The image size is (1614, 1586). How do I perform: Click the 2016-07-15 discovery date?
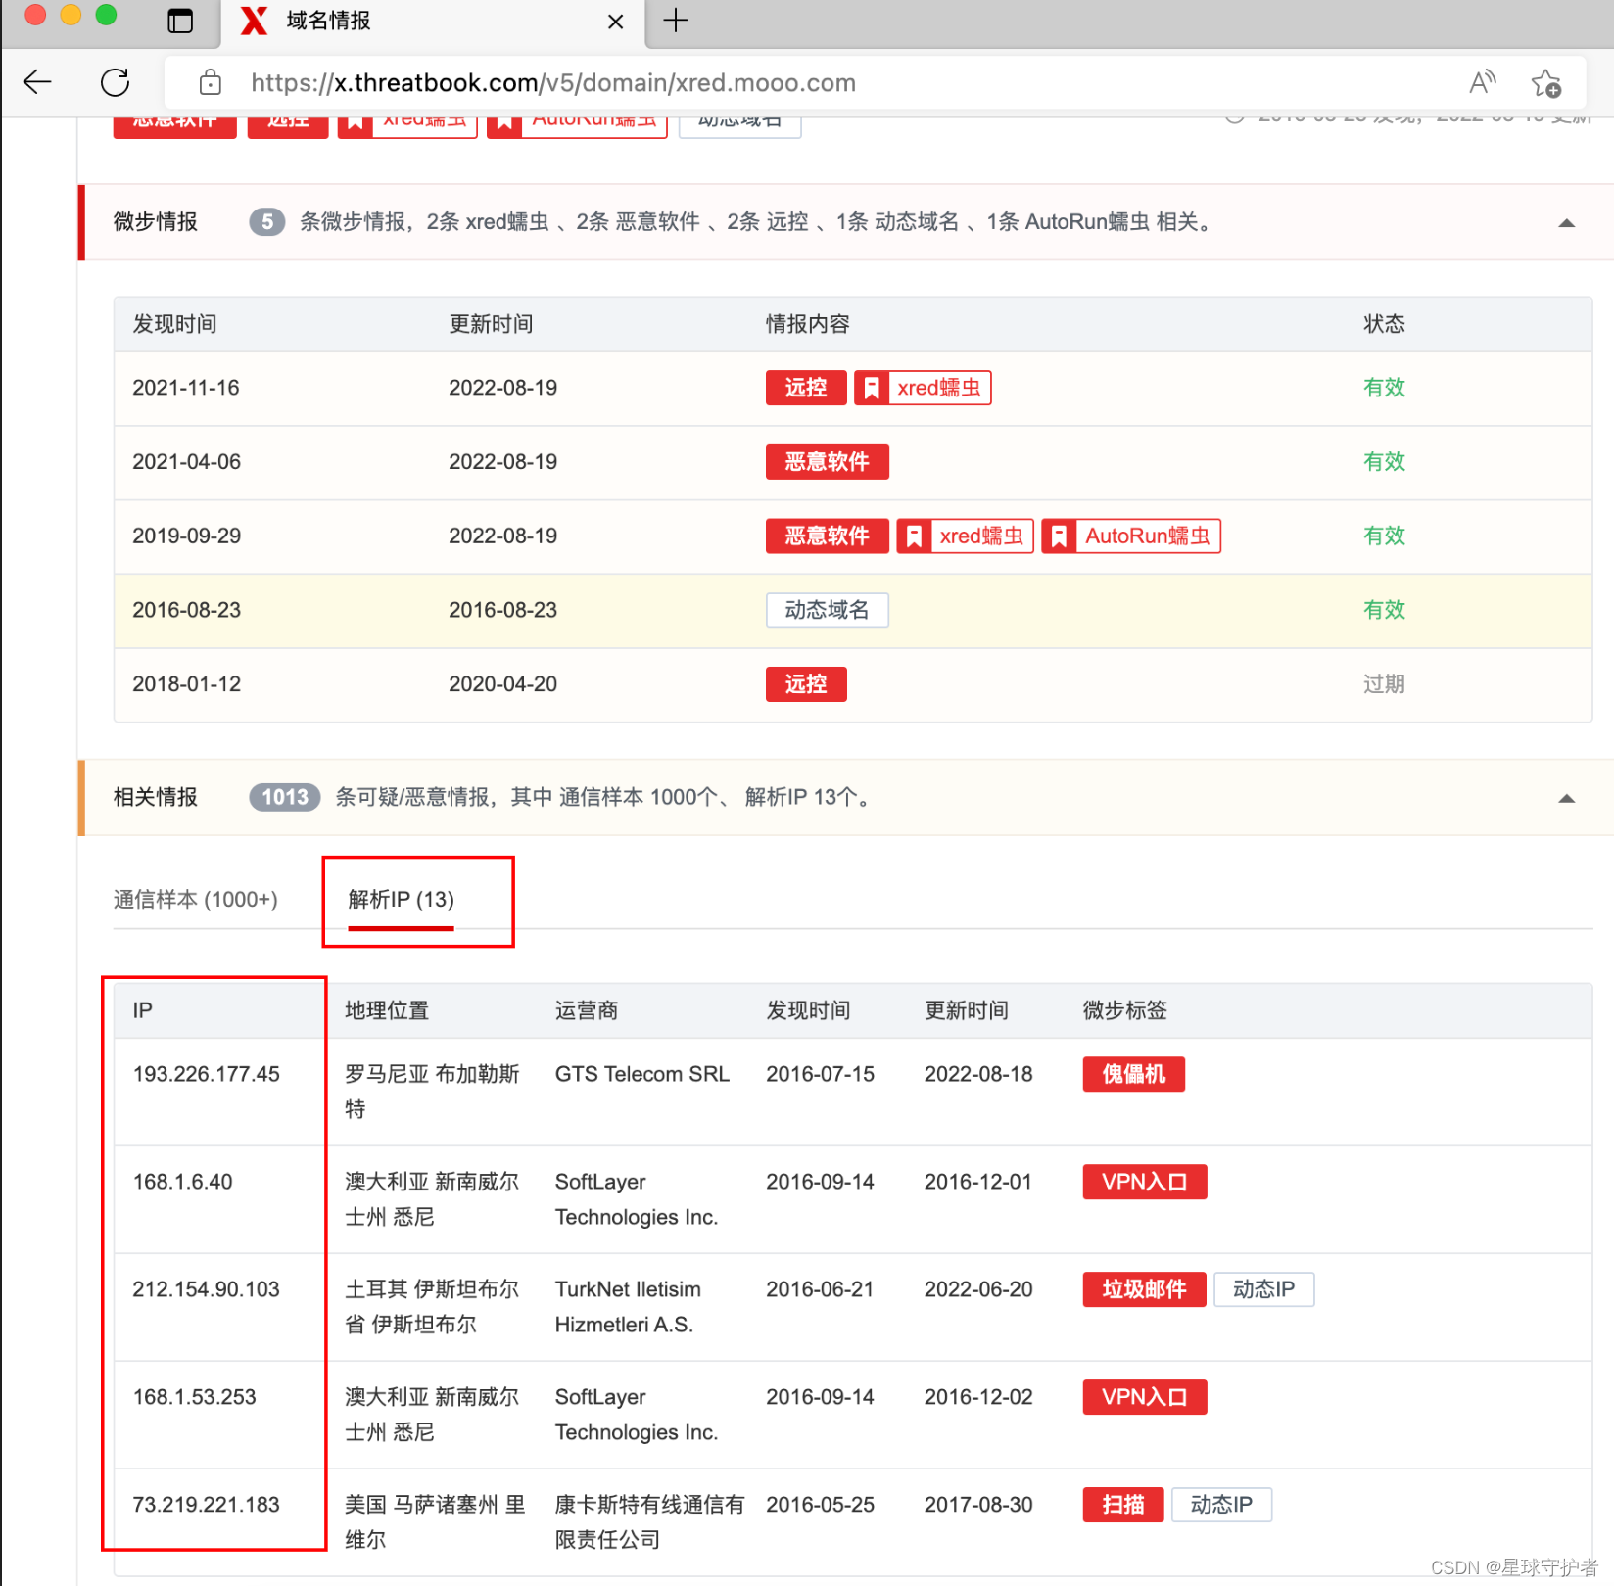[821, 1074]
